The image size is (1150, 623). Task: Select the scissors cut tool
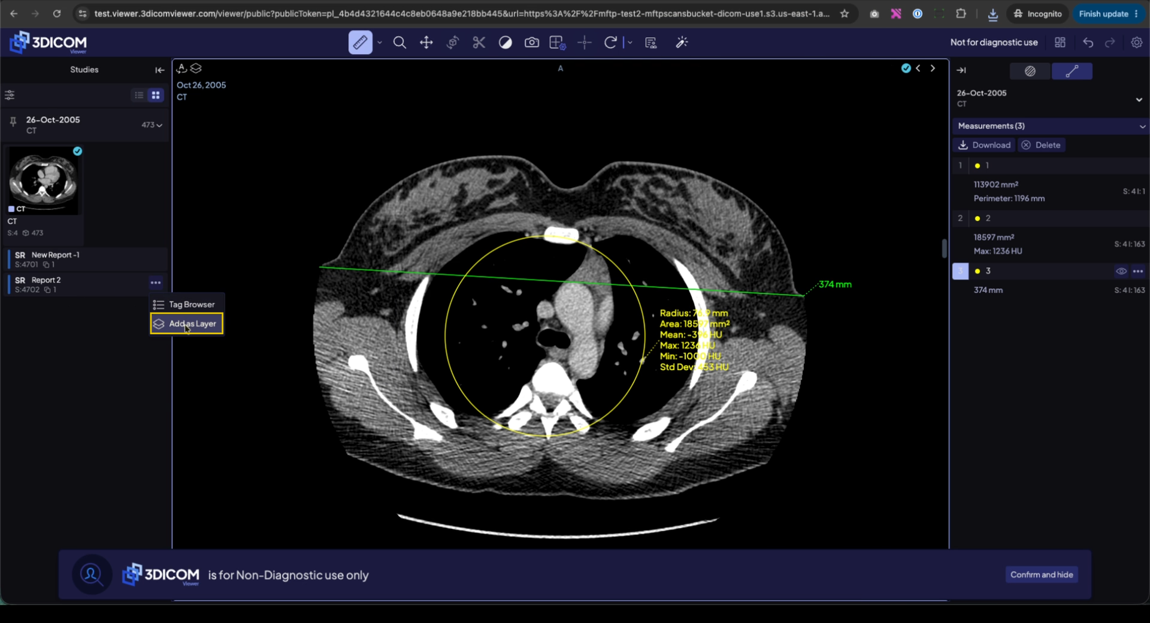pos(479,43)
